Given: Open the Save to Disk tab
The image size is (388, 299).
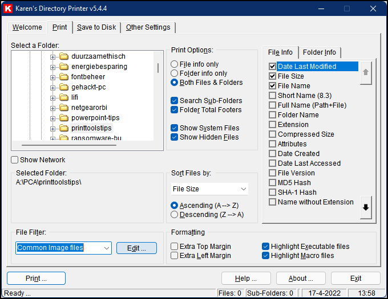Looking at the screenshot, I should point(96,27).
